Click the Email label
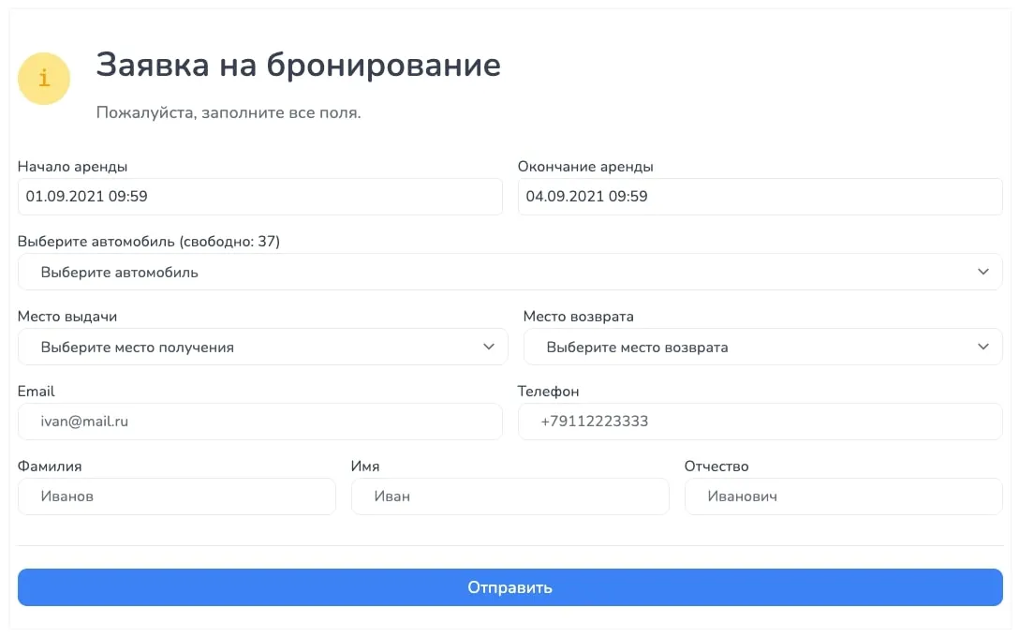The image size is (1019, 637). [x=37, y=392]
